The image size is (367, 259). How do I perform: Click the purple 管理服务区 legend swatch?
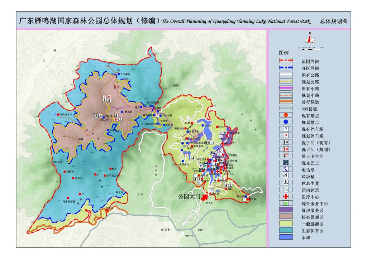pos(286,210)
